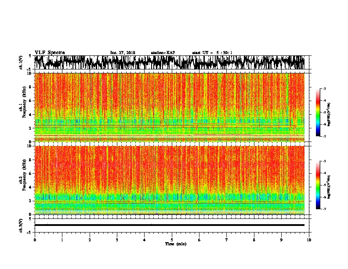The width and height of the screenshot is (348, 269).
Task: Click inside the ch.2 spectrogram panel
Action: (x=170, y=180)
